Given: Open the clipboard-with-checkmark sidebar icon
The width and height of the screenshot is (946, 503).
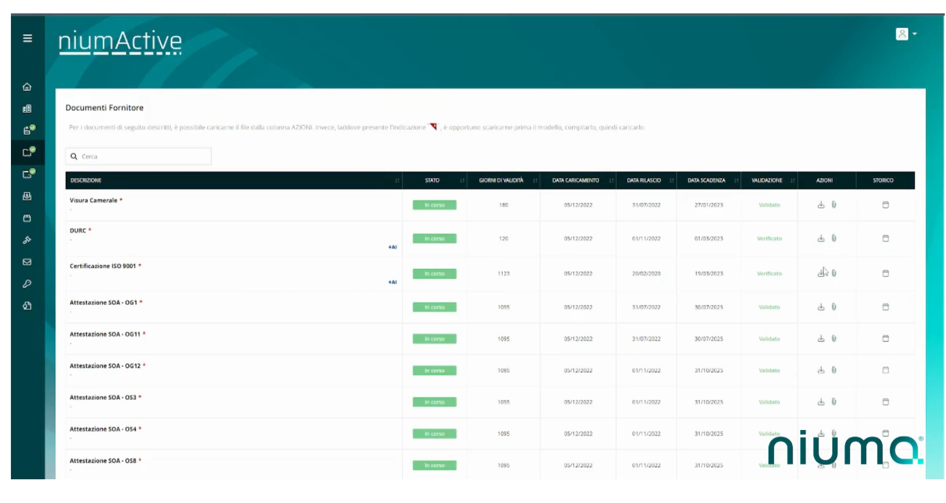Looking at the screenshot, I should pos(29,130).
